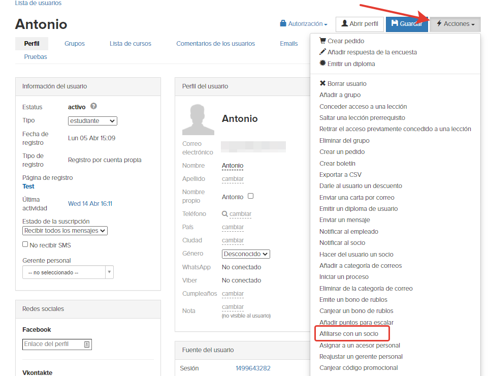
Task: Save changes with the Guardar button
Action: click(x=407, y=24)
